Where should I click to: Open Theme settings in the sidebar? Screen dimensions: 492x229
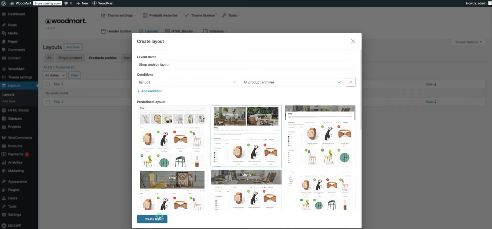click(x=20, y=77)
